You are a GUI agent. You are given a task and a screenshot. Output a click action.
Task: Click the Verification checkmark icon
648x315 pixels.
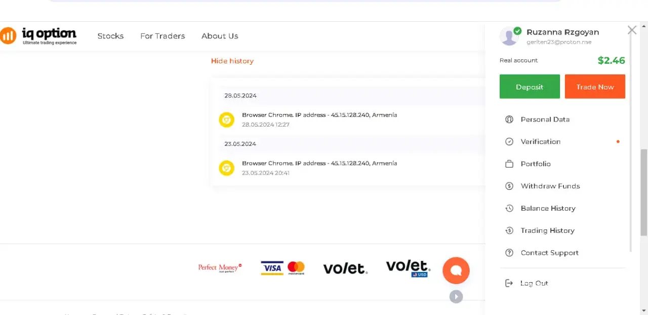(509, 142)
